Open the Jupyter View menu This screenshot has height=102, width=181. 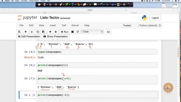[x=42, y=25]
